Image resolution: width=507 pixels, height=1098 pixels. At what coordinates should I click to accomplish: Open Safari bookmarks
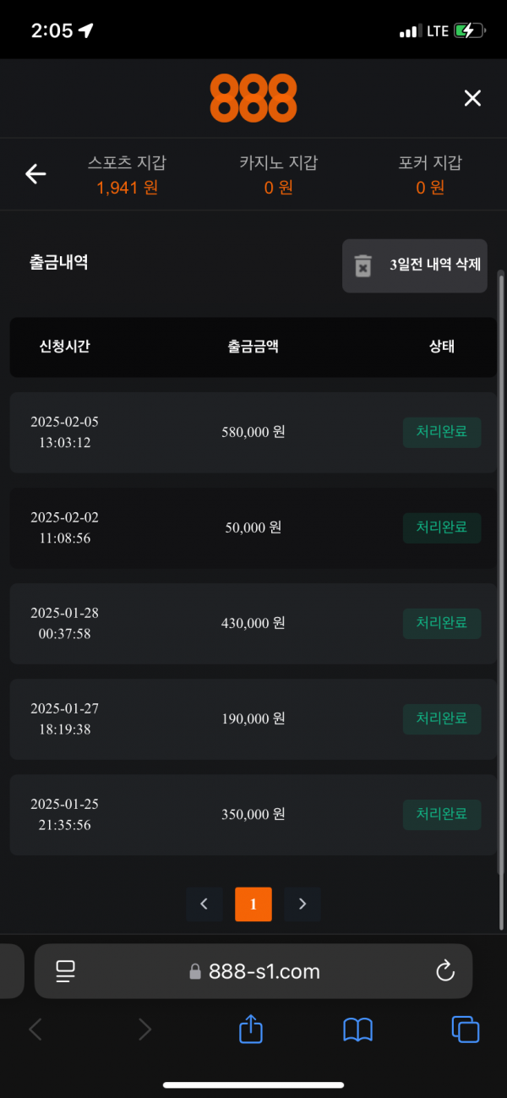tap(357, 1029)
